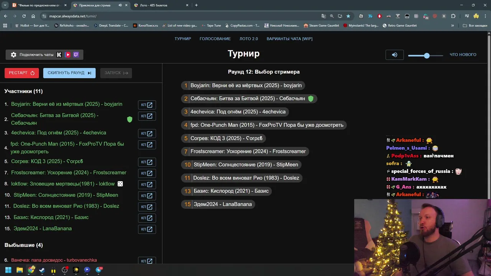Open ВАРИАНТЫ ЧАТА [WIP] tab
The width and height of the screenshot is (491, 276).
click(290, 39)
